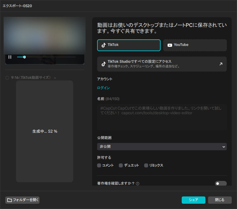The width and height of the screenshot is (237, 209).
Task: Click the 閉じる button
Action: click(x=220, y=200)
